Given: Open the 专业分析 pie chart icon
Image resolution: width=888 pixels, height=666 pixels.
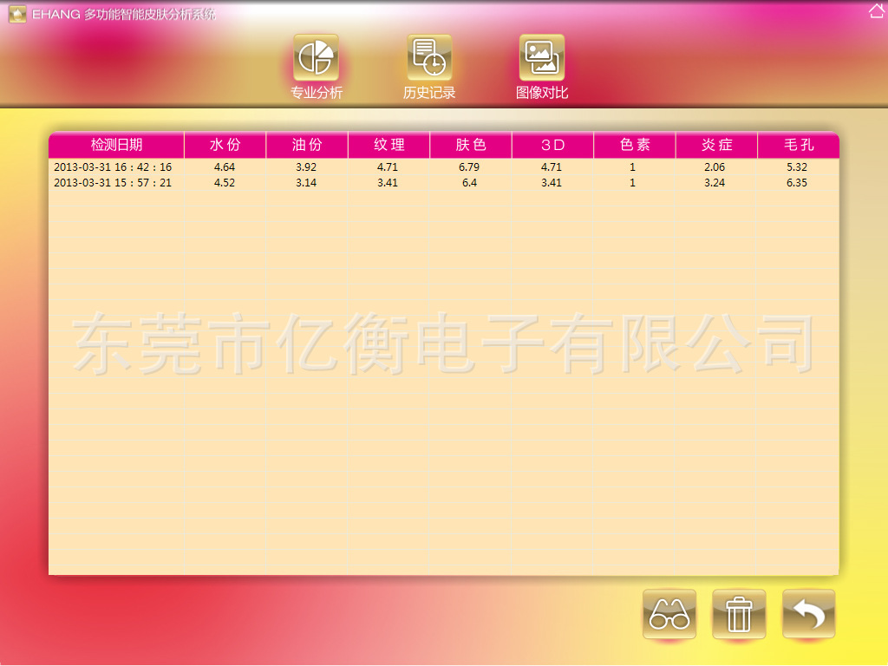Looking at the screenshot, I should click(316, 58).
